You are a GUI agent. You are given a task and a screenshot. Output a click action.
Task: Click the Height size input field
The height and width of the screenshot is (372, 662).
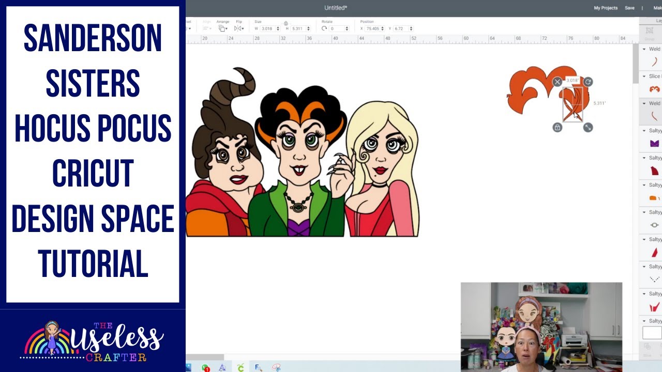coord(298,29)
